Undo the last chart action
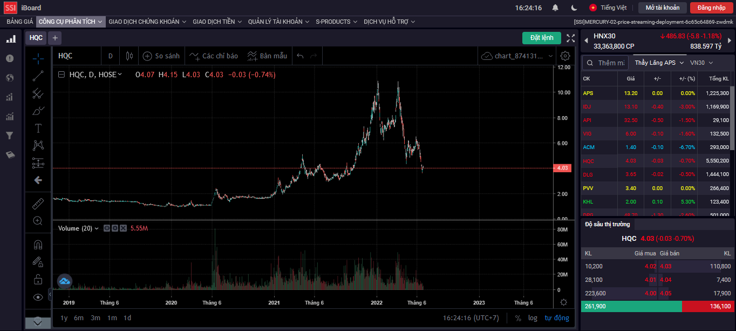The height and width of the screenshot is (331, 736). [301, 56]
